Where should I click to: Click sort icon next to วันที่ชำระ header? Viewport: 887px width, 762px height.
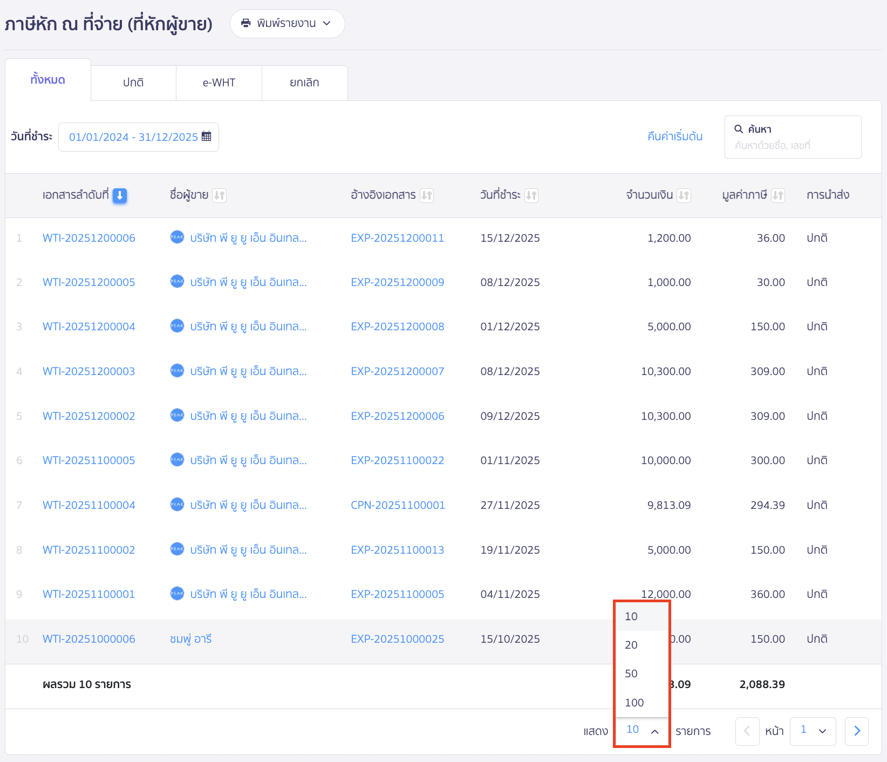click(x=531, y=195)
